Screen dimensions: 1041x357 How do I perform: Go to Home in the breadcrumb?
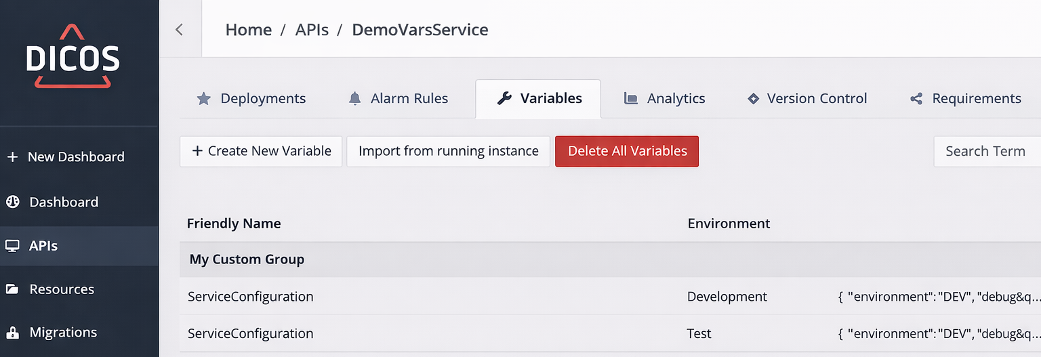click(248, 30)
